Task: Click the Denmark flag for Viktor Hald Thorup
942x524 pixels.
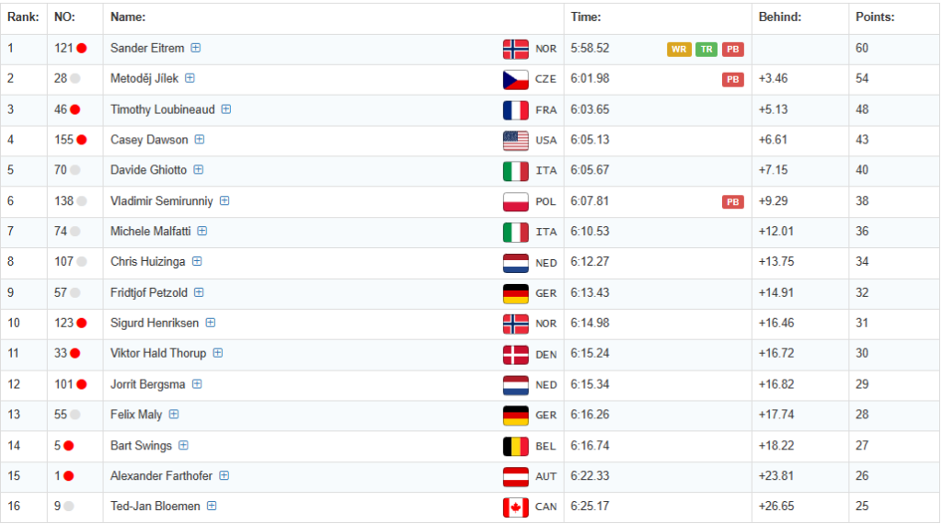Action: 515,354
